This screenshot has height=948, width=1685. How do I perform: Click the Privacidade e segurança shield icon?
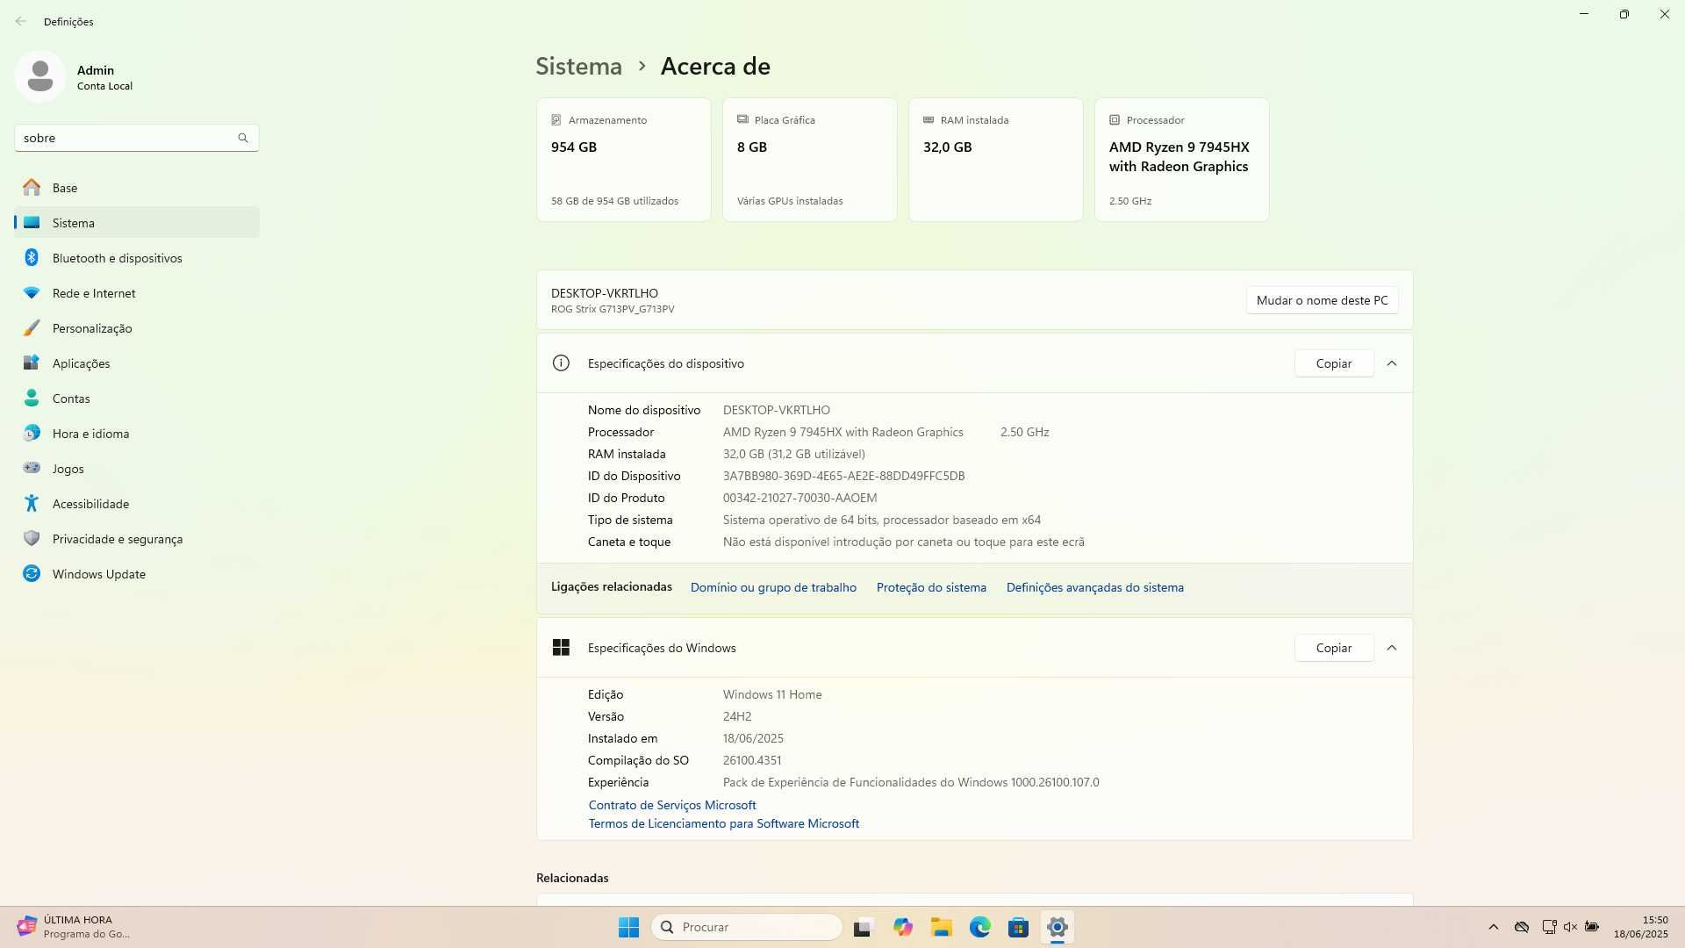click(x=32, y=538)
